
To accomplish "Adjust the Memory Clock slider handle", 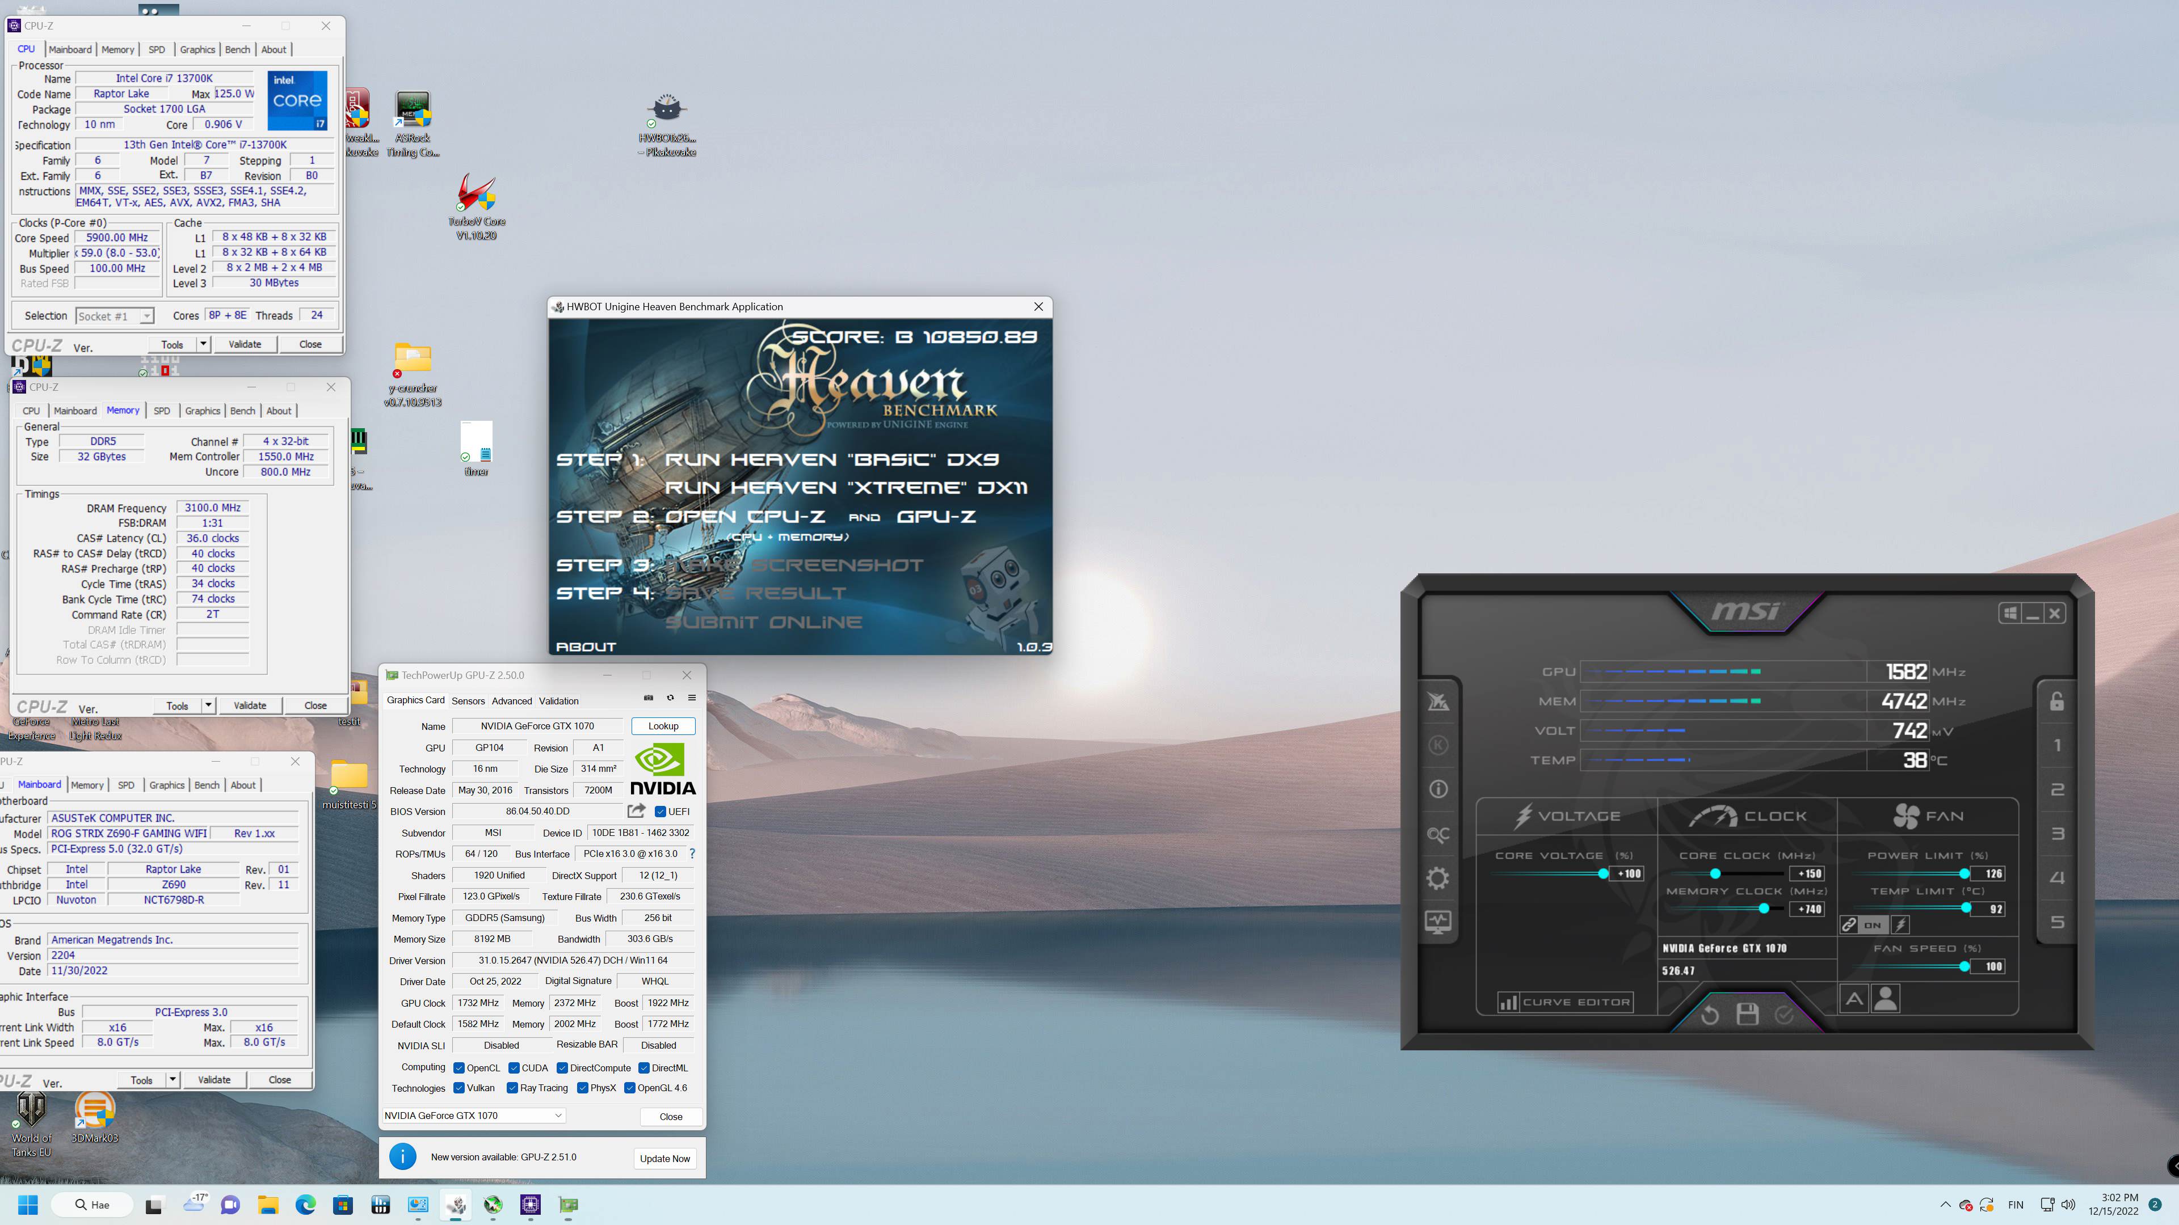I will point(1764,909).
